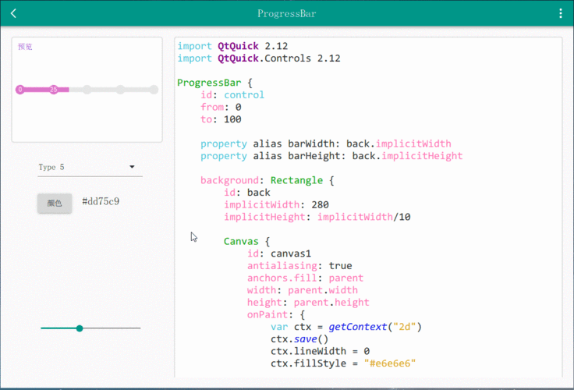Viewport: 574px width, 390px height.
Task: Click the 'ctx.save()' code line
Action: click(299, 339)
